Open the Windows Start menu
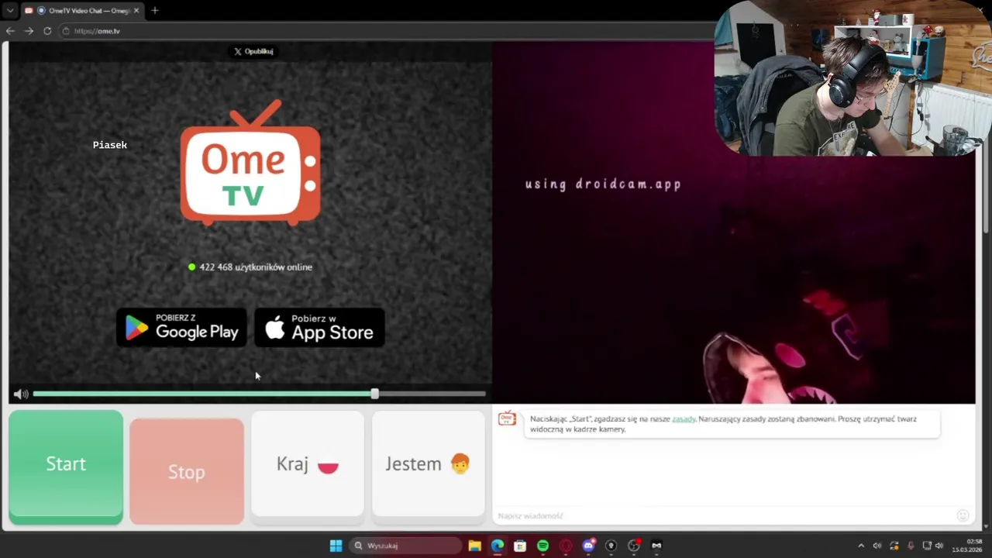The height and width of the screenshot is (558, 992). click(336, 546)
